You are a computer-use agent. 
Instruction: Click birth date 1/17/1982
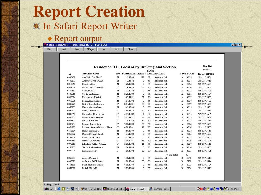[129, 101]
